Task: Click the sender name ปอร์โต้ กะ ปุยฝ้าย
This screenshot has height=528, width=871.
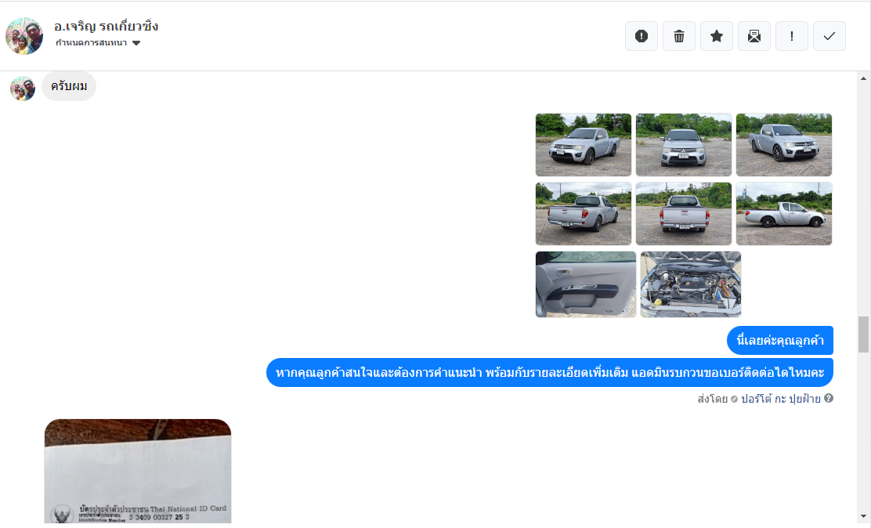Action: [x=780, y=399]
